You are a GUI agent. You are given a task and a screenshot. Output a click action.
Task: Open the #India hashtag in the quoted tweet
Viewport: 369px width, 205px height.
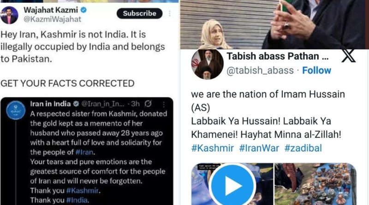point(77,200)
